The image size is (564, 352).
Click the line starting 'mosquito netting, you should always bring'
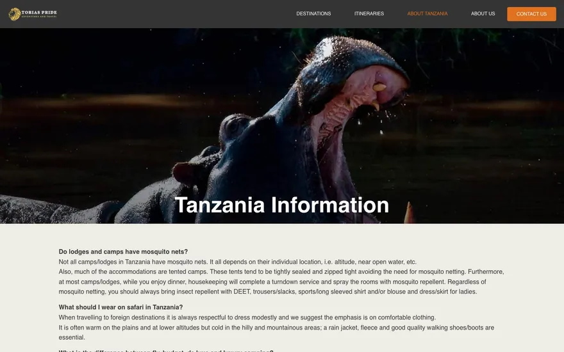[268, 292]
